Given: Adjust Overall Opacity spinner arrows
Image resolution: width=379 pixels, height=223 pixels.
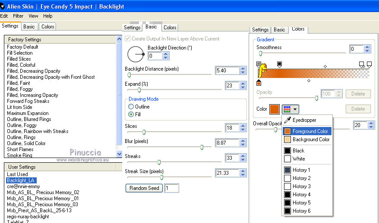Looking at the screenshot, I should [x=371, y=125].
